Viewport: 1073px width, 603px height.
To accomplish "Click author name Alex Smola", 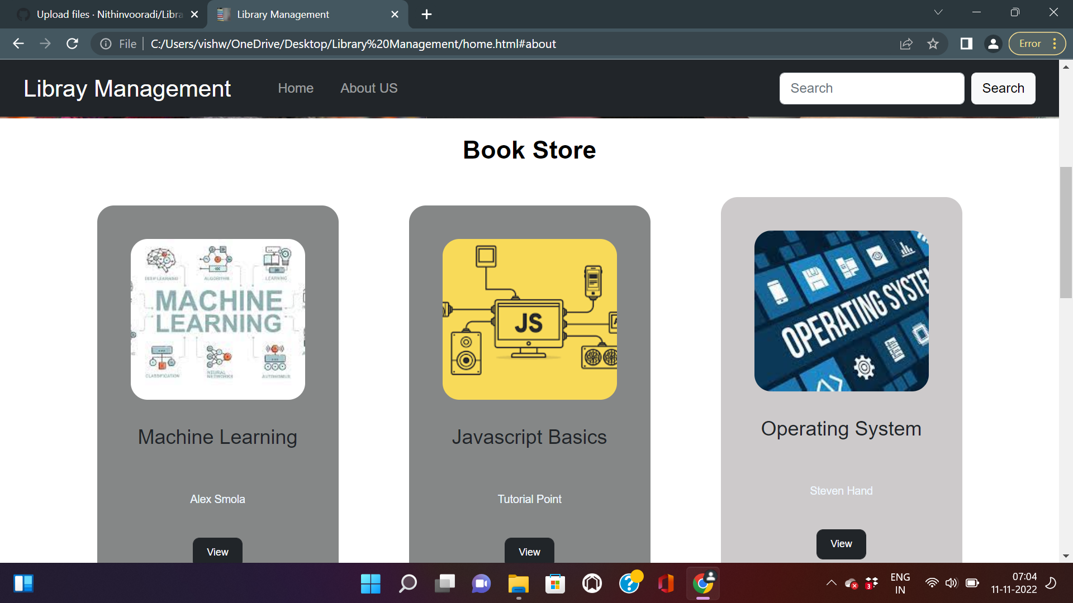I will point(217,499).
